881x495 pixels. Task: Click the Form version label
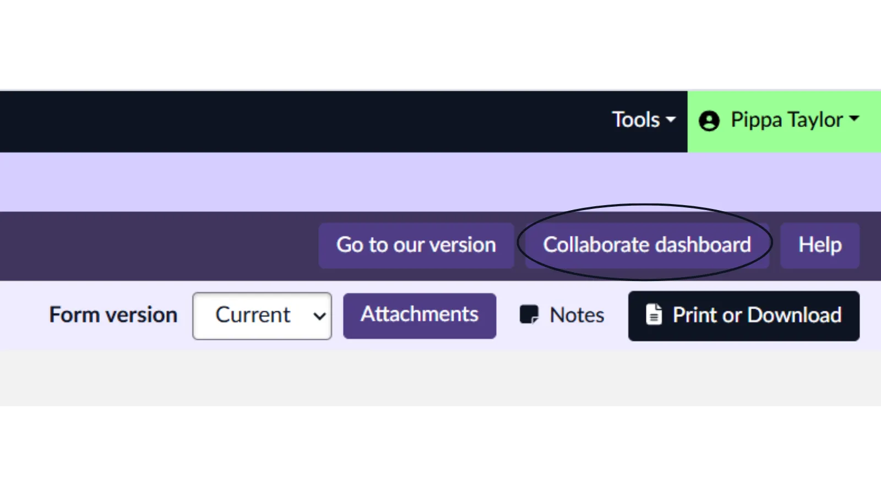pos(113,315)
